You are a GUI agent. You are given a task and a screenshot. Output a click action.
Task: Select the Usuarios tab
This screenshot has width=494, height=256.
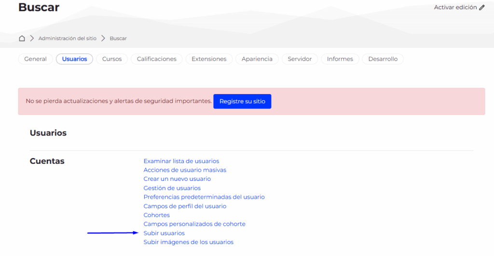(74, 59)
